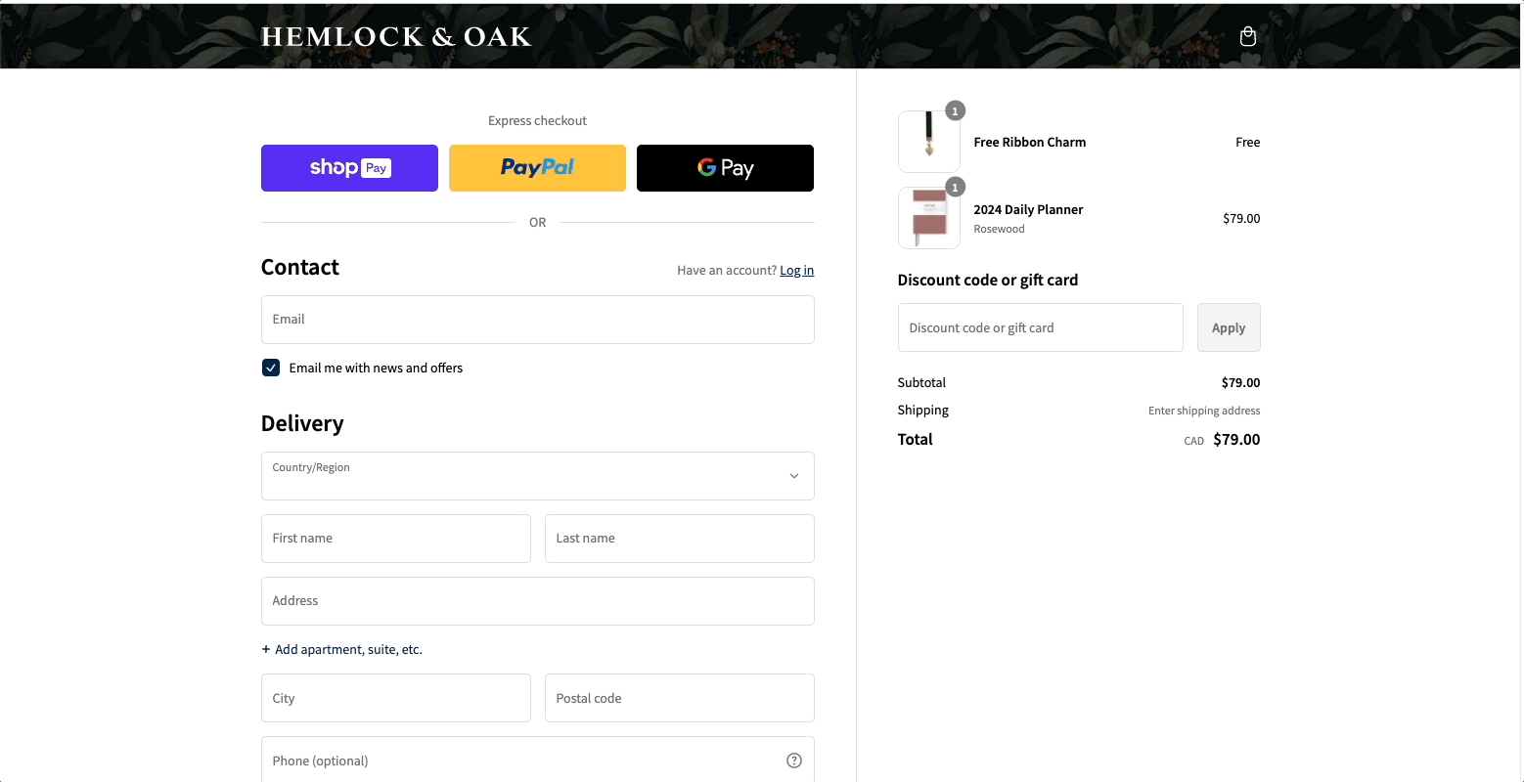Click the Log in link

tap(796, 271)
